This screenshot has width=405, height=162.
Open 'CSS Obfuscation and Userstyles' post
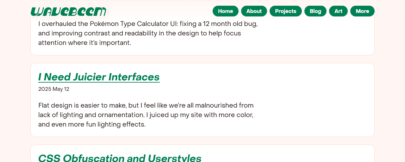(x=120, y=158)
